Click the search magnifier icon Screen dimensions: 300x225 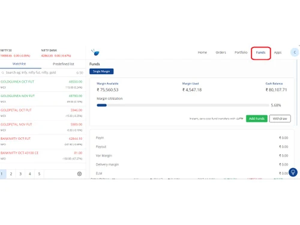click(2, 73)
